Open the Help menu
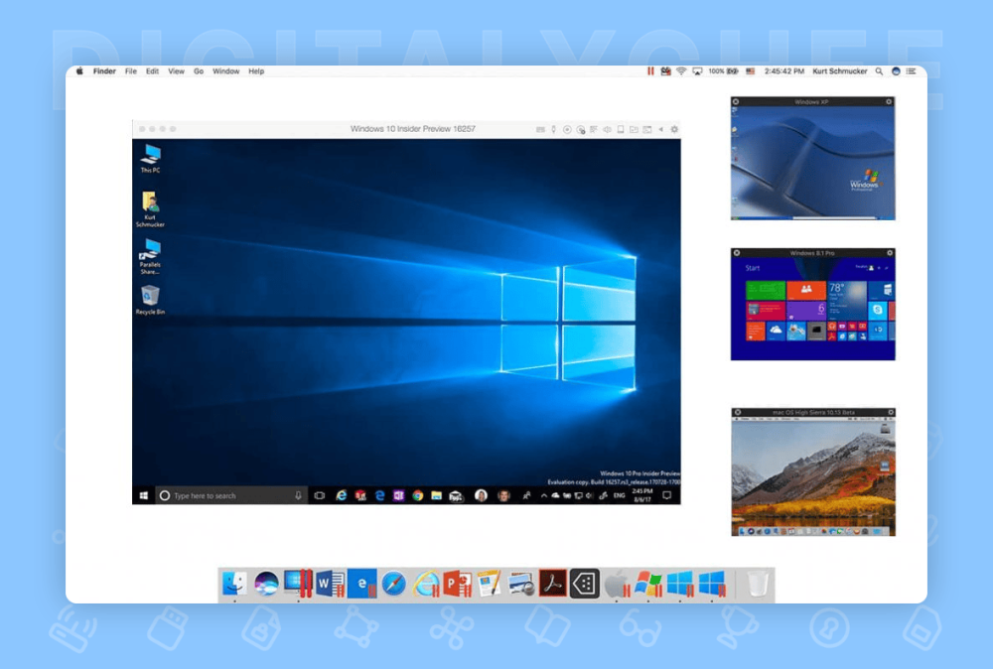This screenshot has width=993, height=669. [256, 71]
